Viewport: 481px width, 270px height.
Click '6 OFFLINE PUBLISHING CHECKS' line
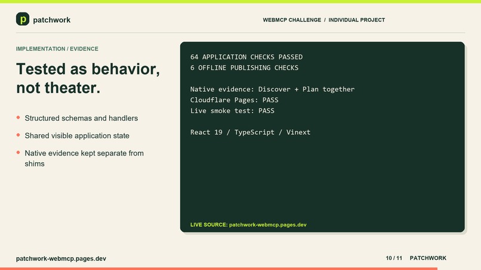pyautogui.click(x=244, y=68)
